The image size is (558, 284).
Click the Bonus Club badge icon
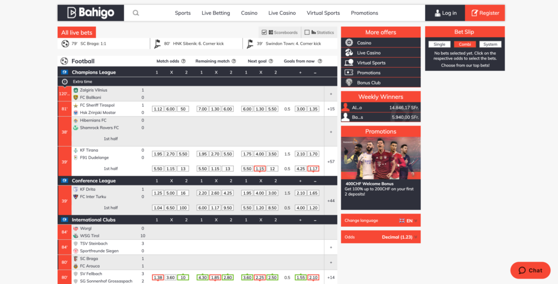[x=349, y=82]
